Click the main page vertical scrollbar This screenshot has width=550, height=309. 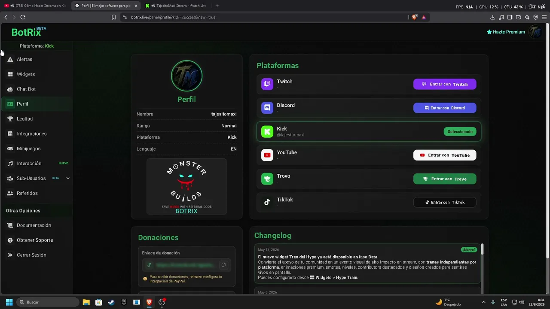click(x=547, y=142)
